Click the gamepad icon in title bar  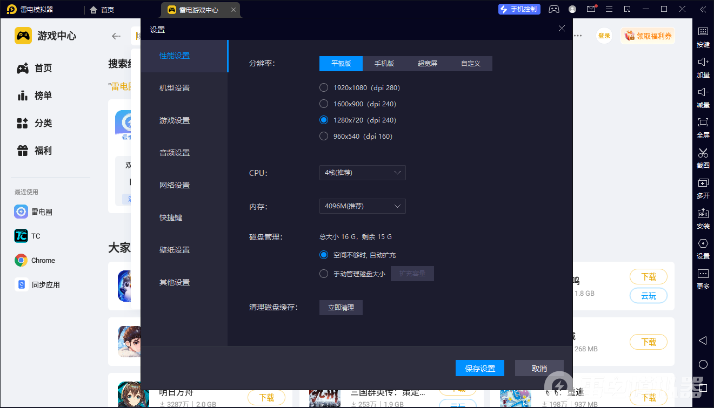[554, 9]
